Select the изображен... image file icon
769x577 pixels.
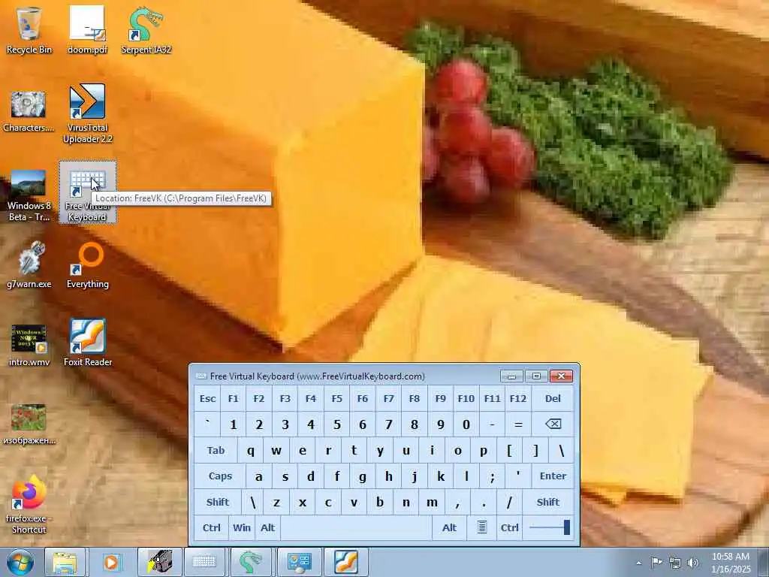pyautogui.click(x=29, y=424)
